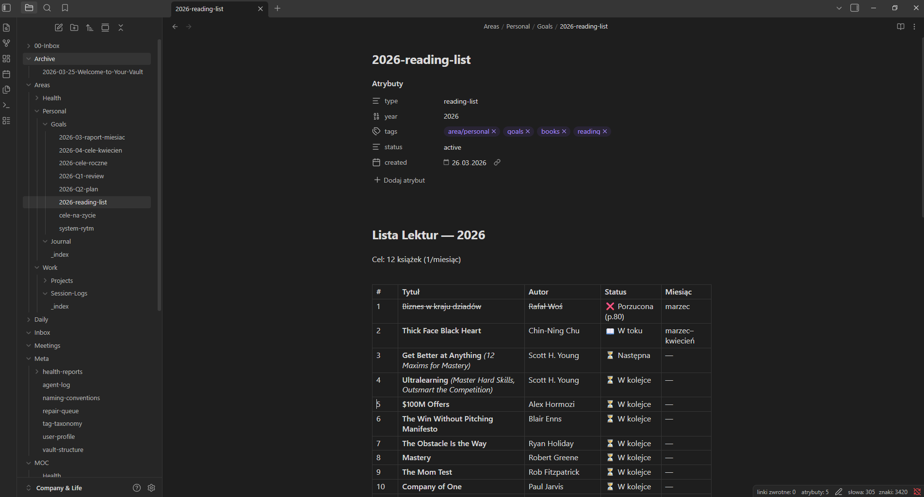
Task: Switch note to reading view
Action: (x=900, y=27)
